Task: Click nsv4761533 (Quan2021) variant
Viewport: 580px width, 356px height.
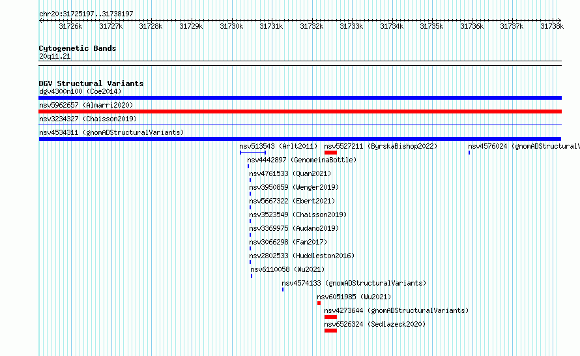Action: (290, 173)
